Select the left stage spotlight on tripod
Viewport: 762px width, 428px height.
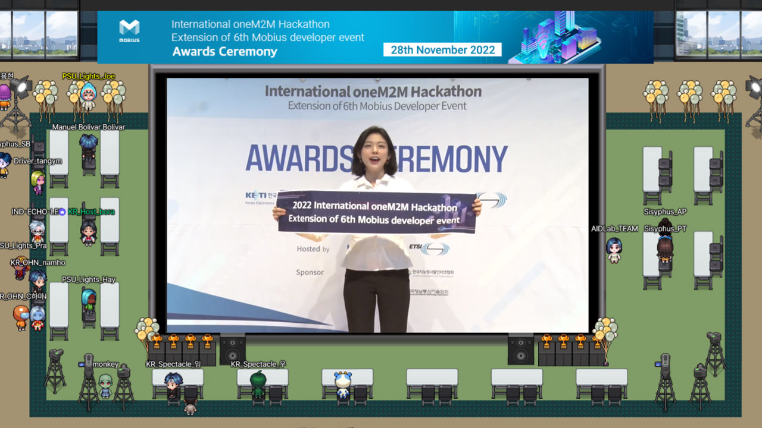pos(17,104)
